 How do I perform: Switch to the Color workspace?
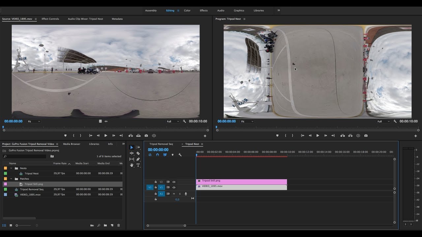click(187, 11)
